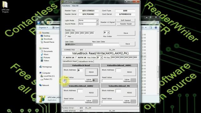
Task: Click READ in ValueBlockRead_PK panel
Action: coord(129,93)
